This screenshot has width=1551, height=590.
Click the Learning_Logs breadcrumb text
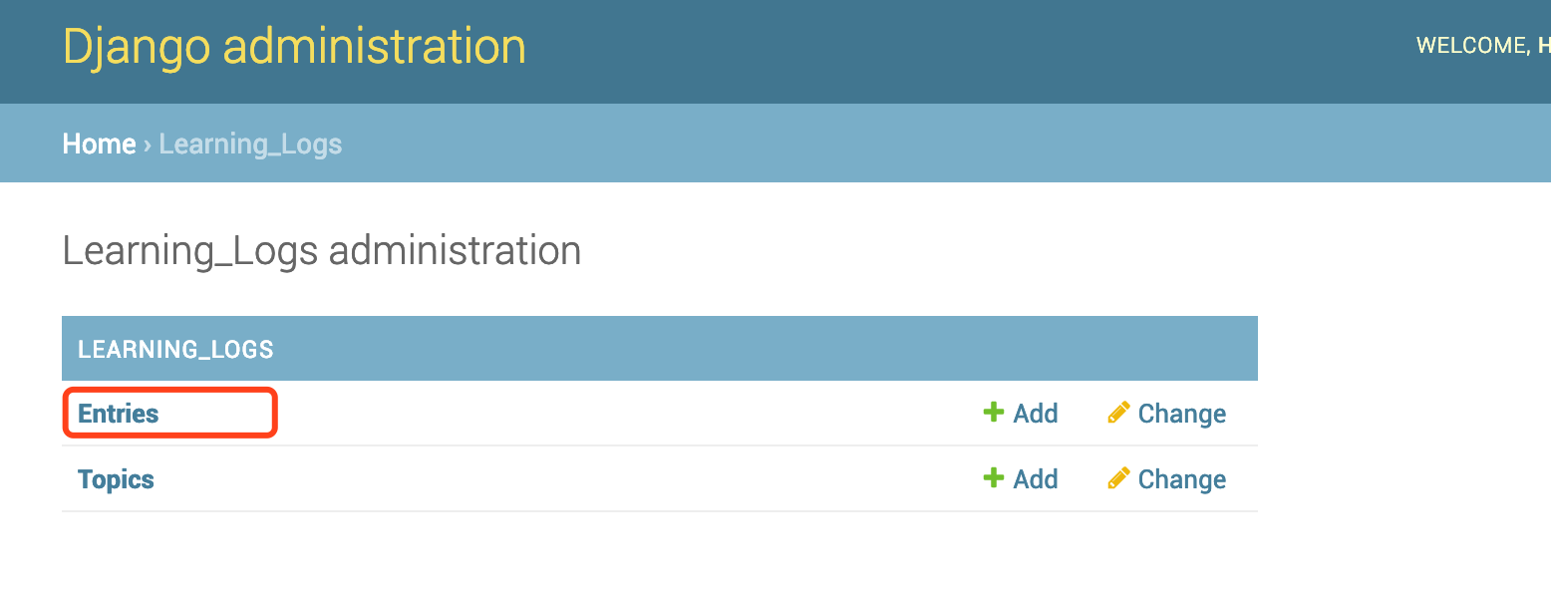tap(250, 145)
